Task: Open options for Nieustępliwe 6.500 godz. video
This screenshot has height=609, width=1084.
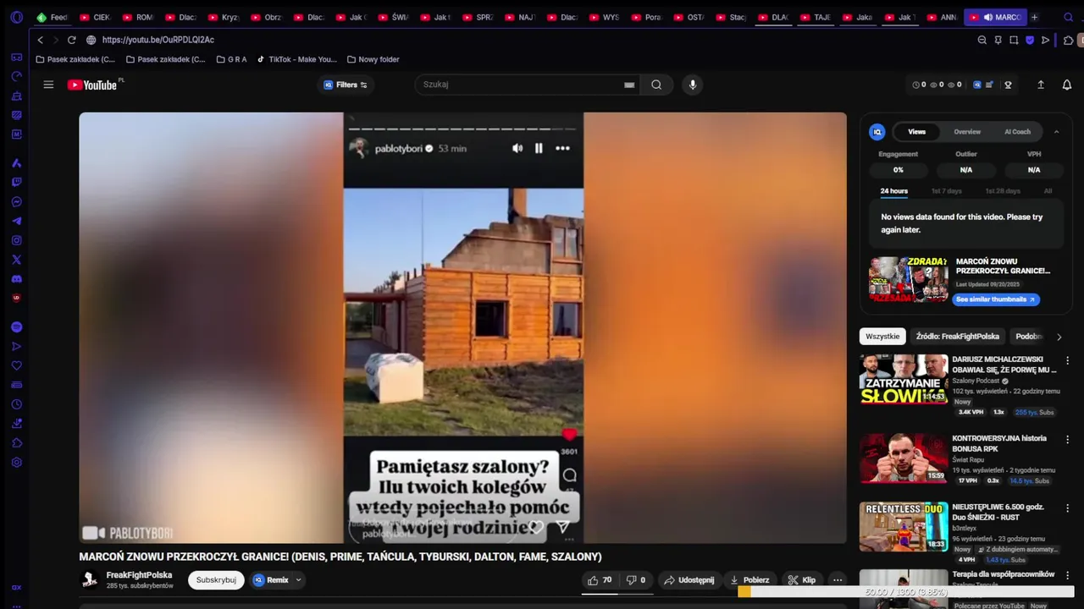Action: click(x=1067, y=508)
